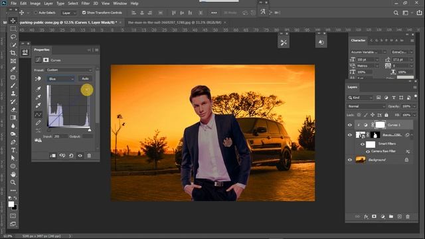
Task: Toggle Curves adjustment visibility in Properties
Action: pyautogui.click(x=80, y=155)
